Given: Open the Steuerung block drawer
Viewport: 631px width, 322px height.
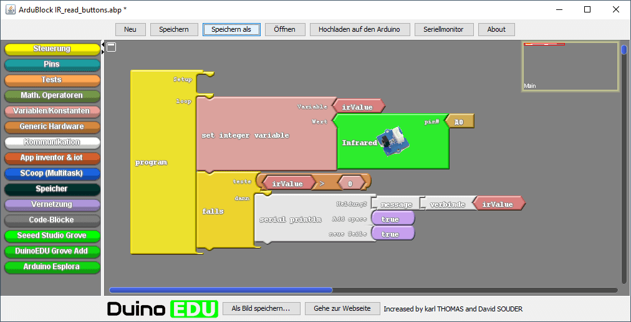Looking at the screenshot, I should [x=52, y=49].
